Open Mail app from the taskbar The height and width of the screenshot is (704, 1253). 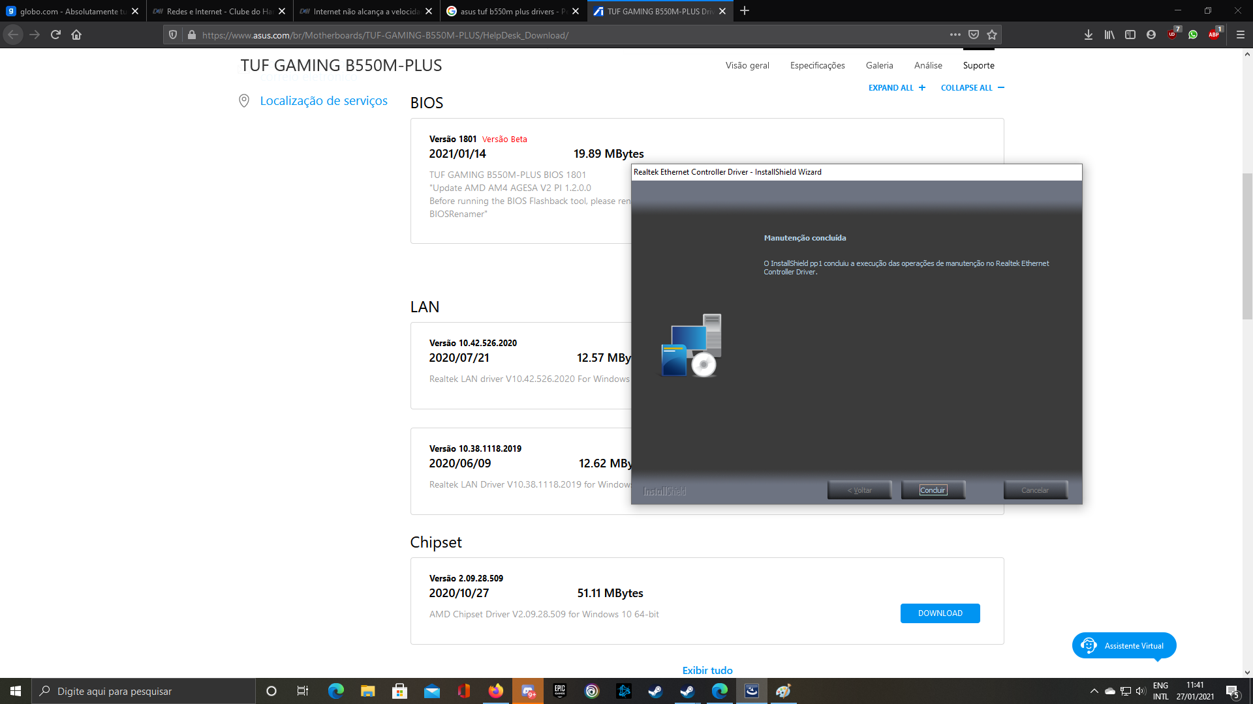click(x=431, y=691)
